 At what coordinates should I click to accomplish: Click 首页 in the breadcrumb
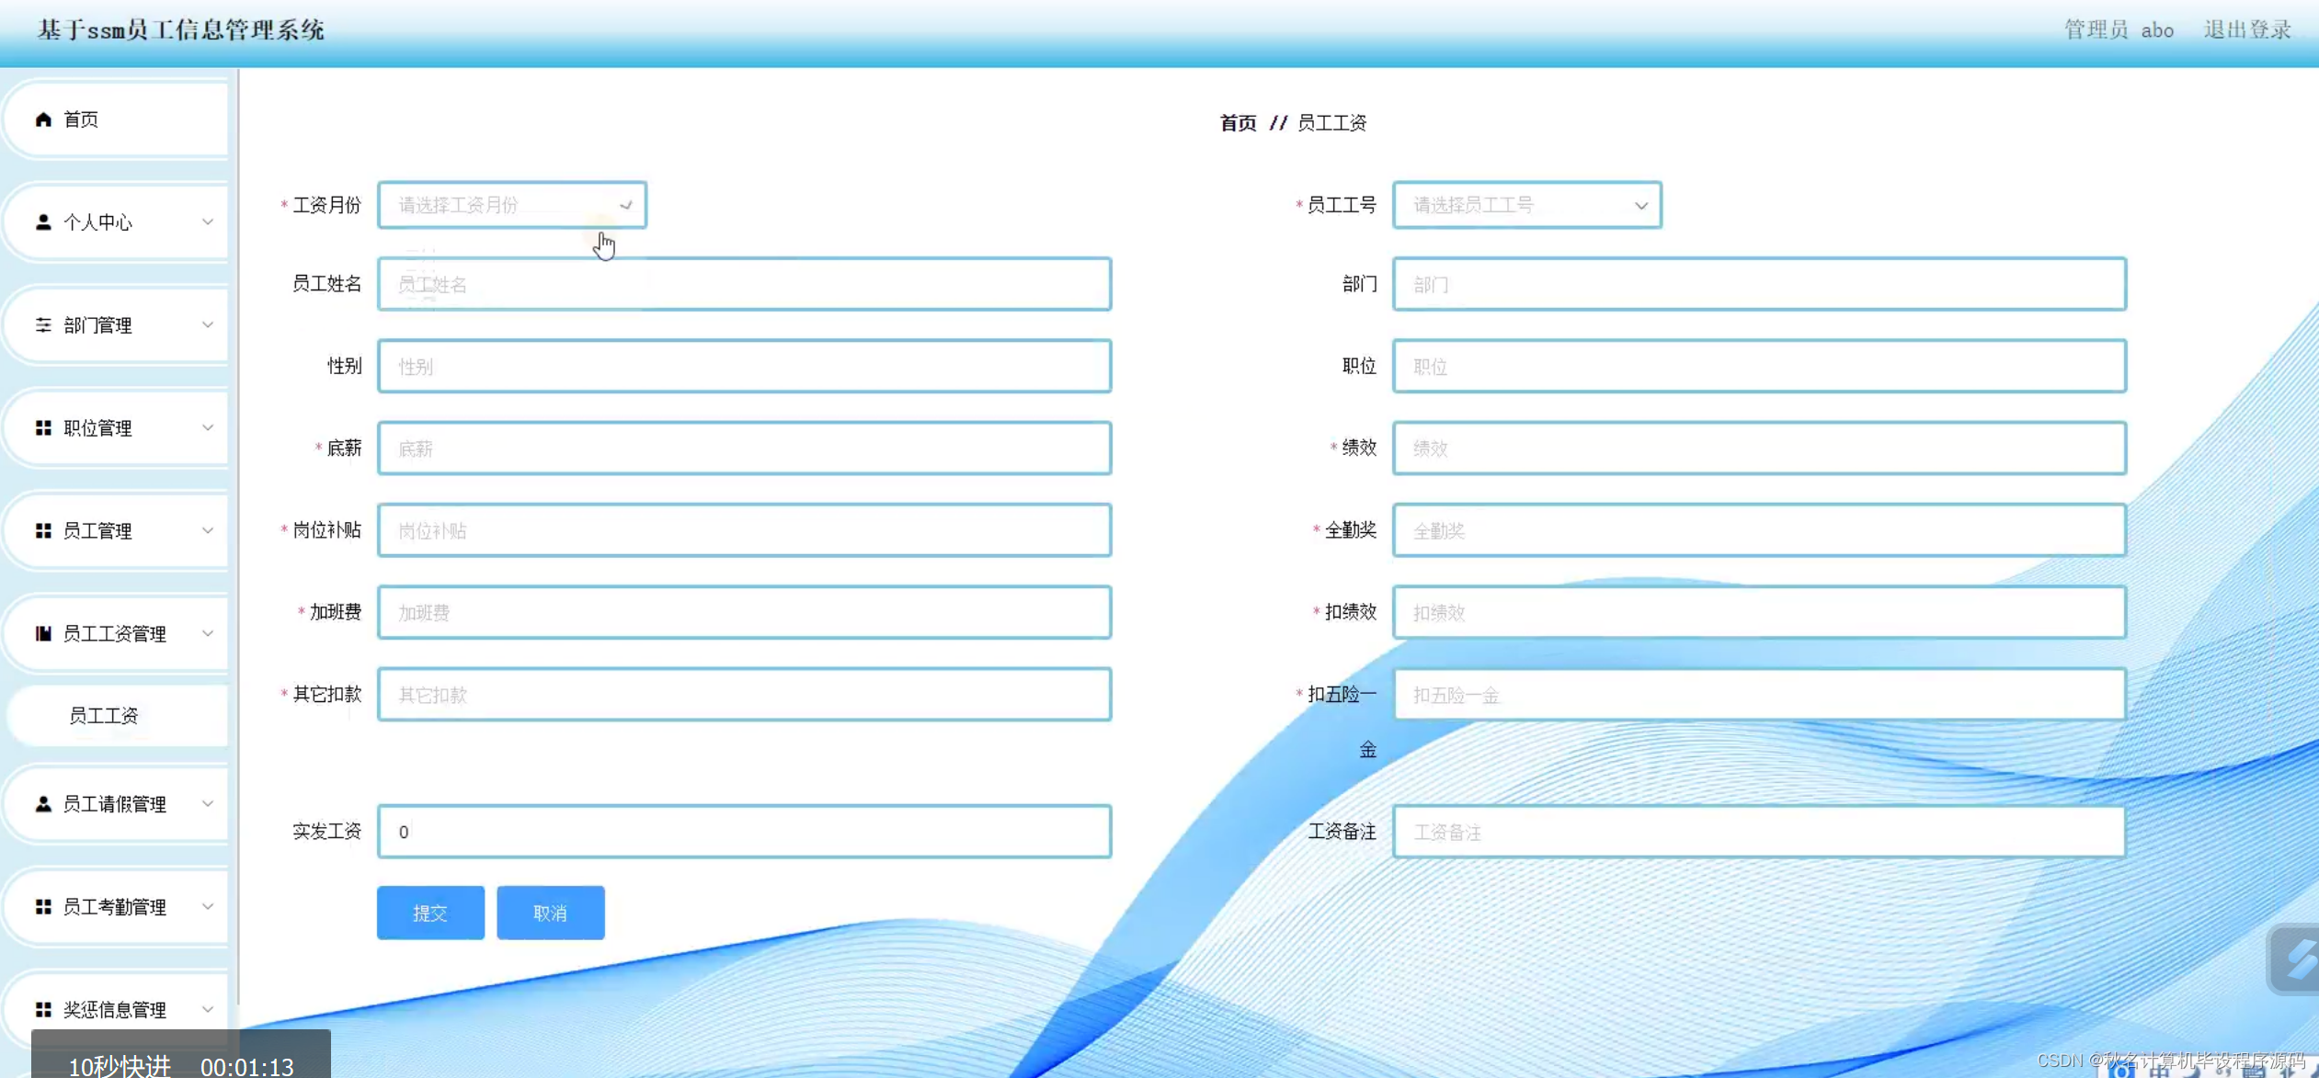point(1238,123)
